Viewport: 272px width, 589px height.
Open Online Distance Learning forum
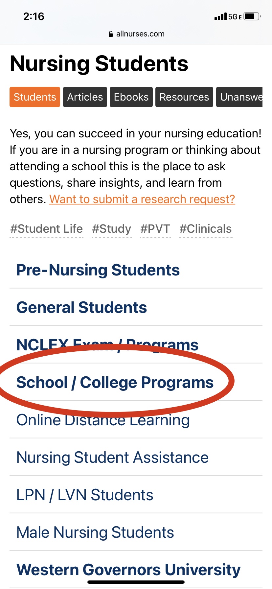pyautogui.click(x=103, y=420)
